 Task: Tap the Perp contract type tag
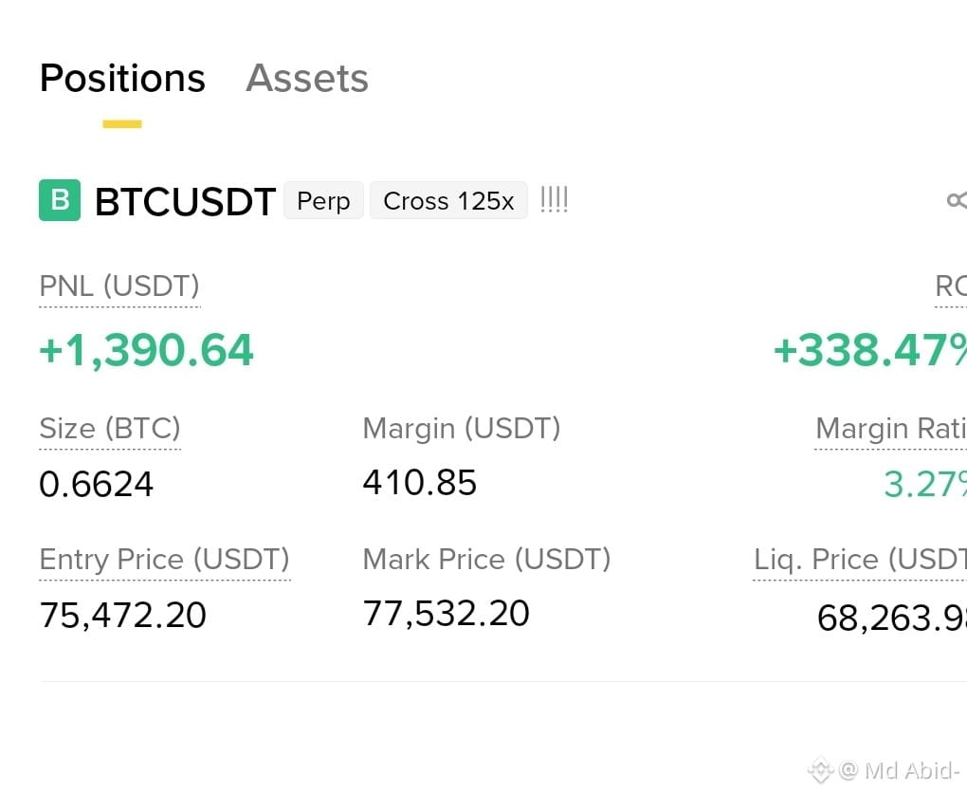(x=323, y=200)
